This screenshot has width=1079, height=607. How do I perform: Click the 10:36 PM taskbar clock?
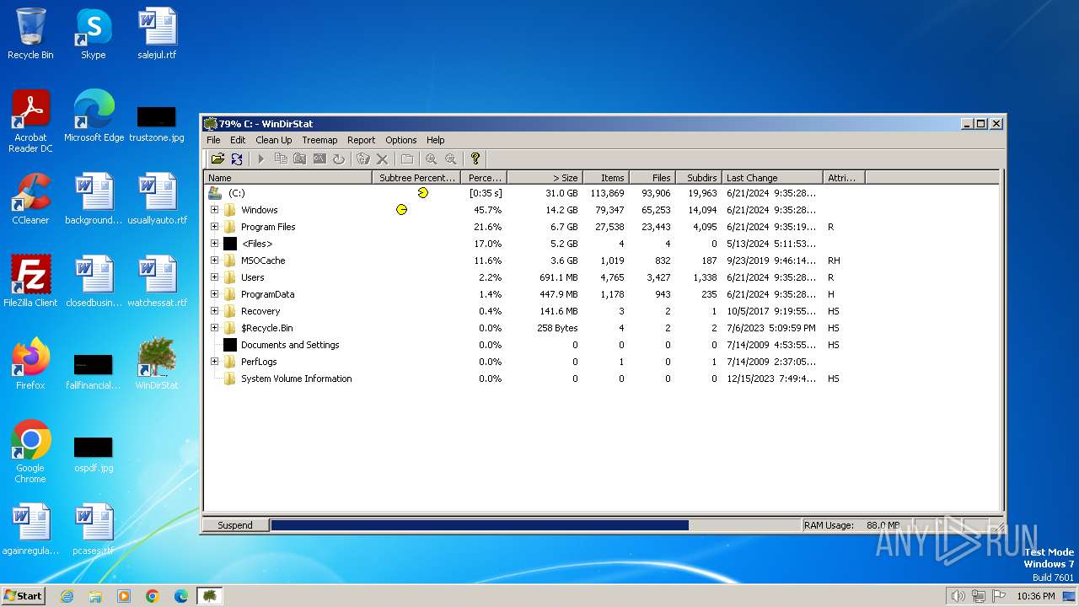click(1036, 596)
